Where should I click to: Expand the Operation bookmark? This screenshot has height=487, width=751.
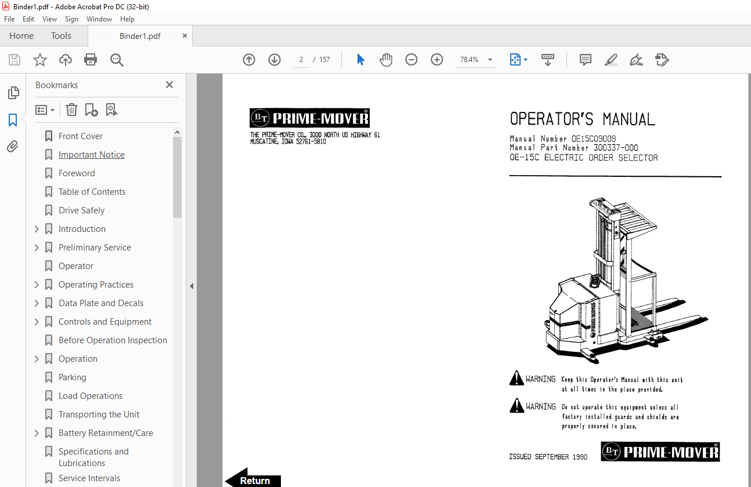click(37, 359)
